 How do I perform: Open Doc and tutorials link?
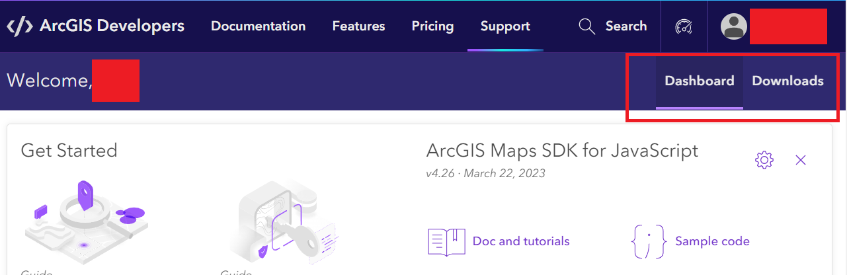pyautogui.click(x=521, y=241)
